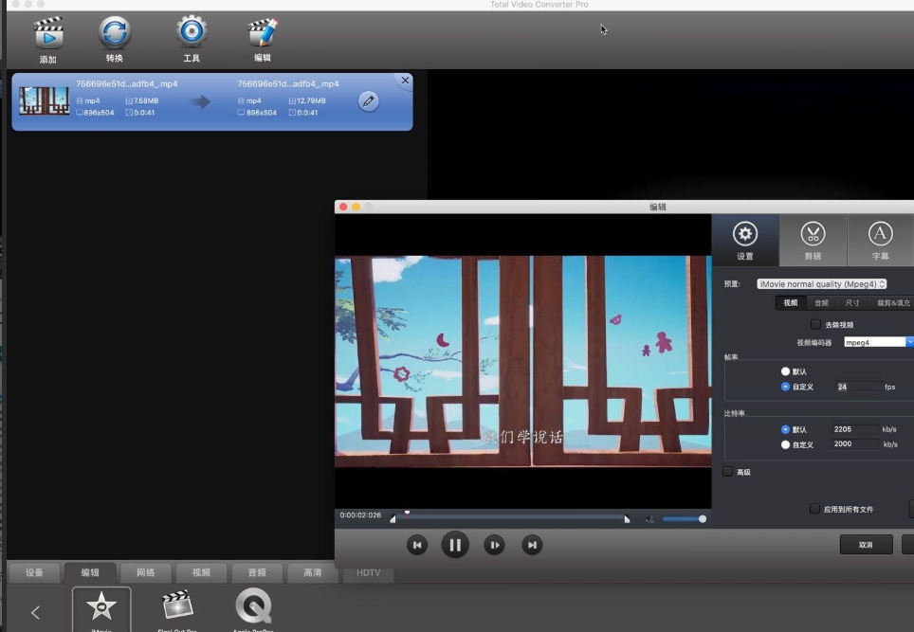Jump to the start of the clip

pyautogui.click(x=417, y=545)
